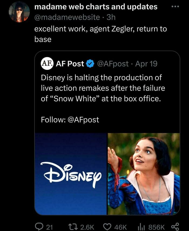Click madame web charts' profile avatar
This screenshot has height=231, width=189.
click(x=19, y=12)
